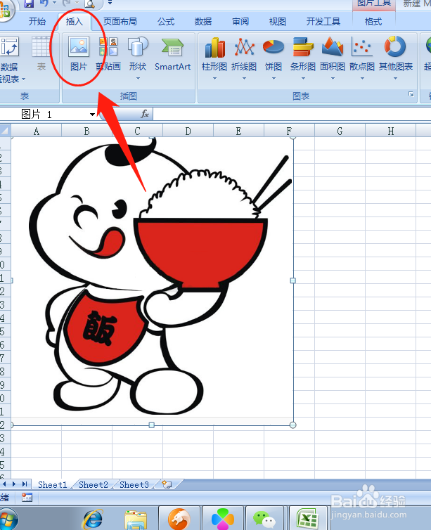Expand the scatter chart (散点图) dropdown arrow

362,79
